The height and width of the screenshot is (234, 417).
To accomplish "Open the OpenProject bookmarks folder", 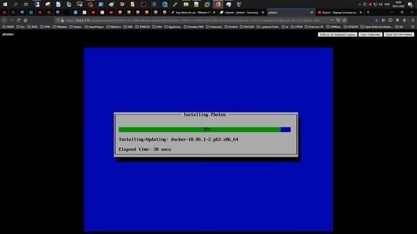I will coord(94,27).
